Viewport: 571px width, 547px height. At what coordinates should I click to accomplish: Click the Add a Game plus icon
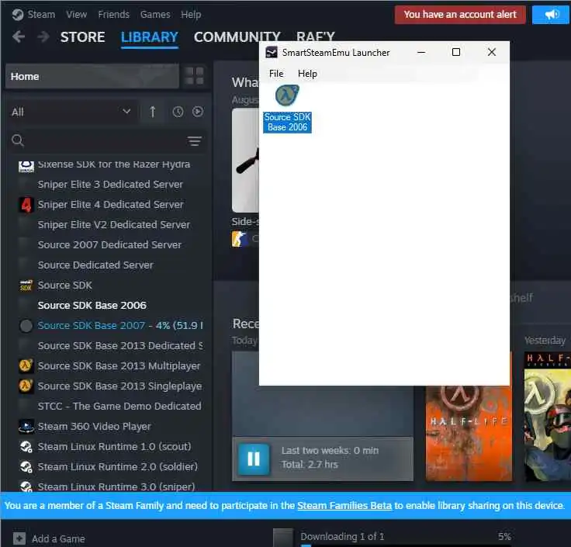(19, 538)
